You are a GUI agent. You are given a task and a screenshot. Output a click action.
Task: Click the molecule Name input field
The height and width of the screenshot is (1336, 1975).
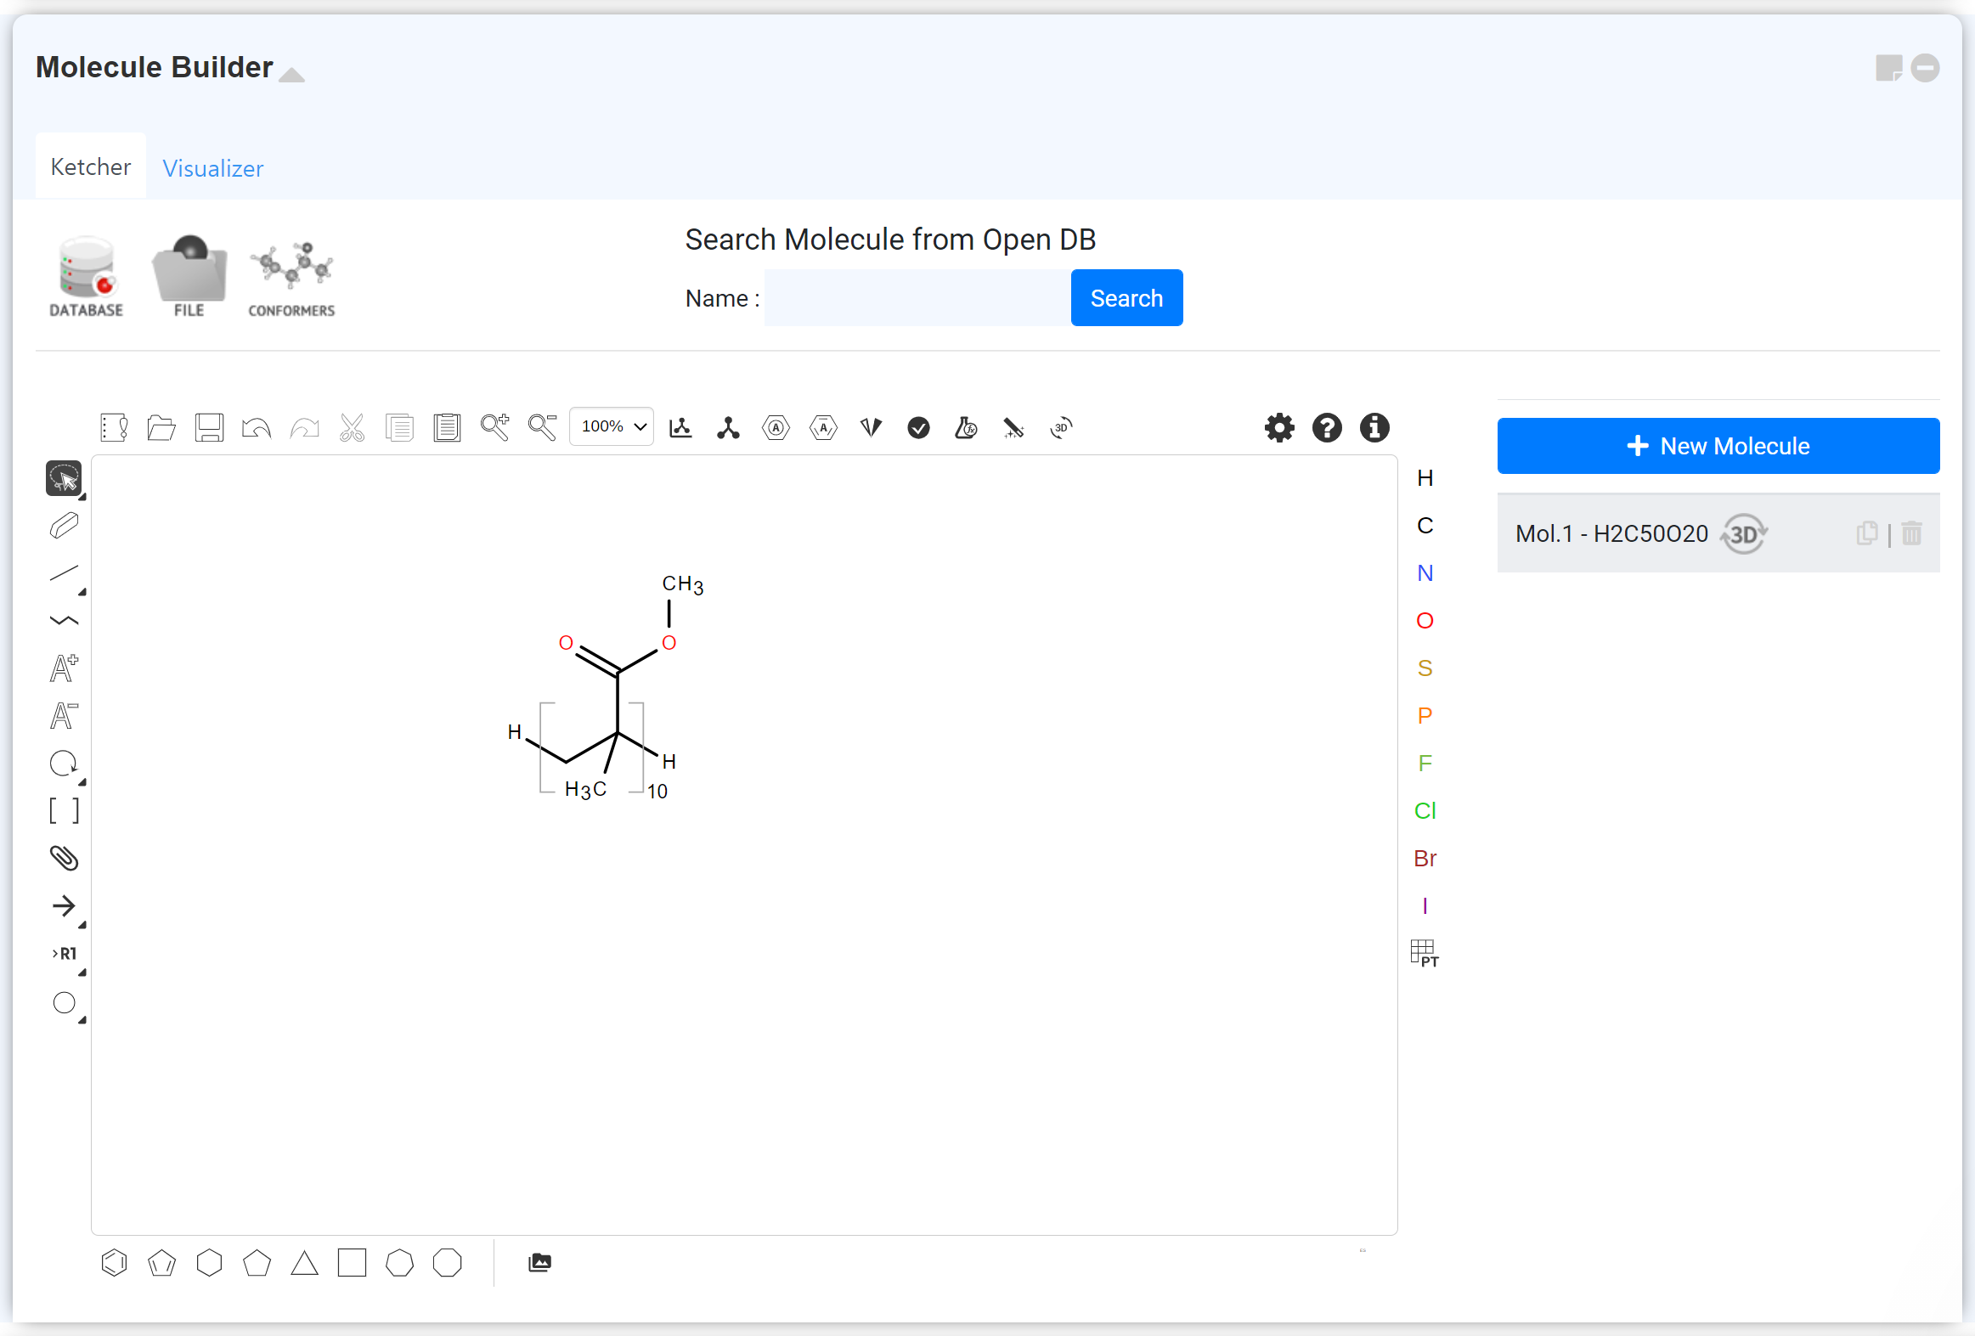pyautogui.click(x=917, y=298)
